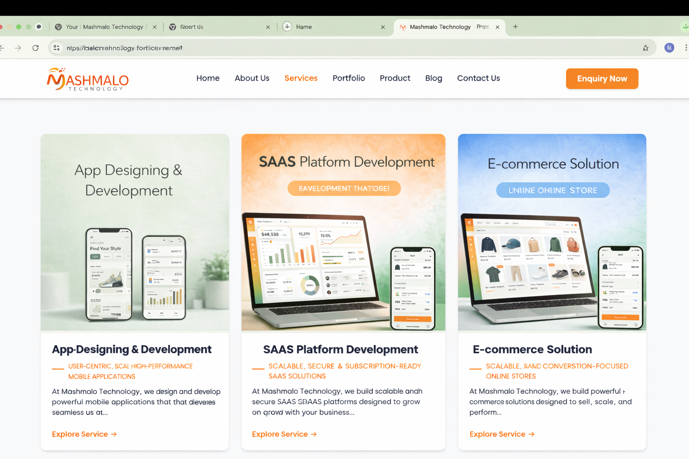Click the Enquiry Now button
Image resolution: width=689 pixels, height=459 pixels.
602,78
